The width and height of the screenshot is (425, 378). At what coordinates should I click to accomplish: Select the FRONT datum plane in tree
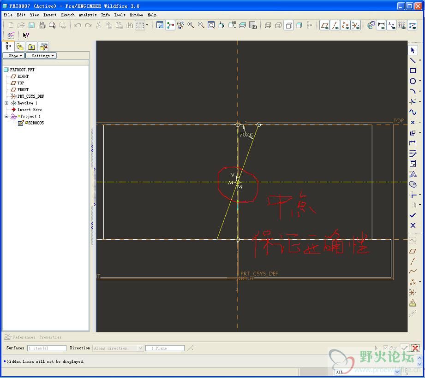click(19, 89)
